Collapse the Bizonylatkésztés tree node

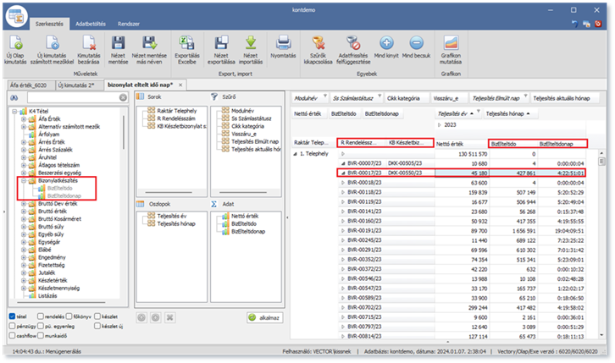[25, 180]
